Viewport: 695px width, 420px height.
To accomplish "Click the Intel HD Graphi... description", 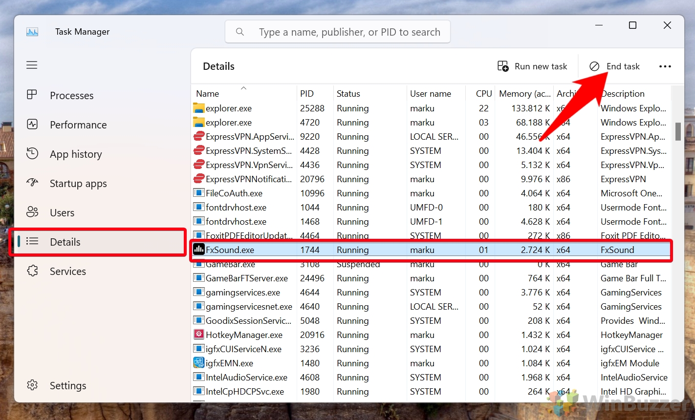I will tap(633, 391).
